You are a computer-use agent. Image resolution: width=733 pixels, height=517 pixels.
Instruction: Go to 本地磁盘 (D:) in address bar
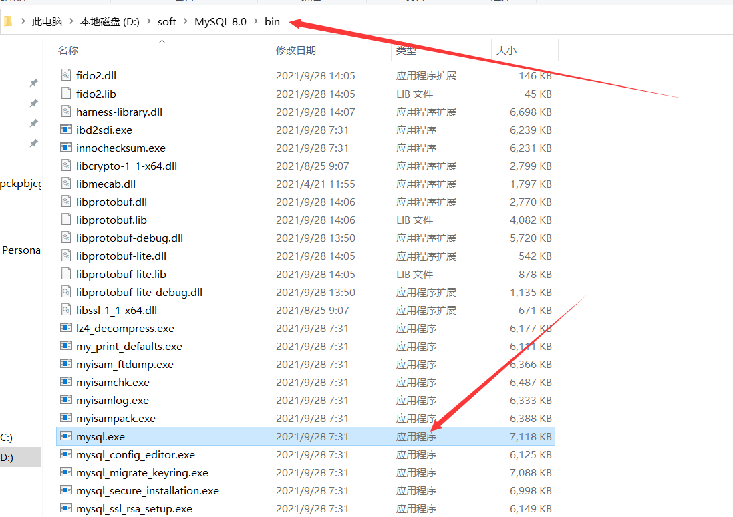tap(110, 21)
